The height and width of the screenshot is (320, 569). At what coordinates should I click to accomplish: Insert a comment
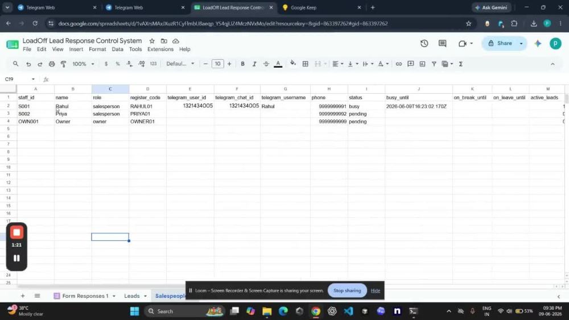(x=410, y=64)
